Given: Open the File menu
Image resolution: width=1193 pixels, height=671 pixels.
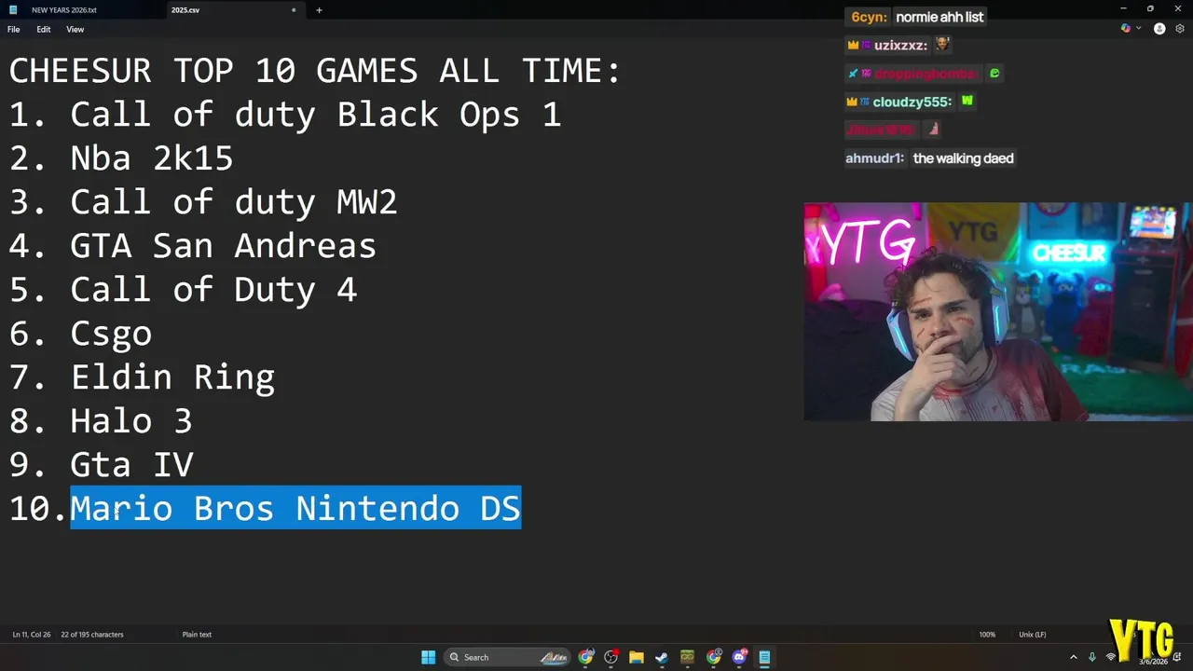Looking at the screenshot, I should (14, 29).
